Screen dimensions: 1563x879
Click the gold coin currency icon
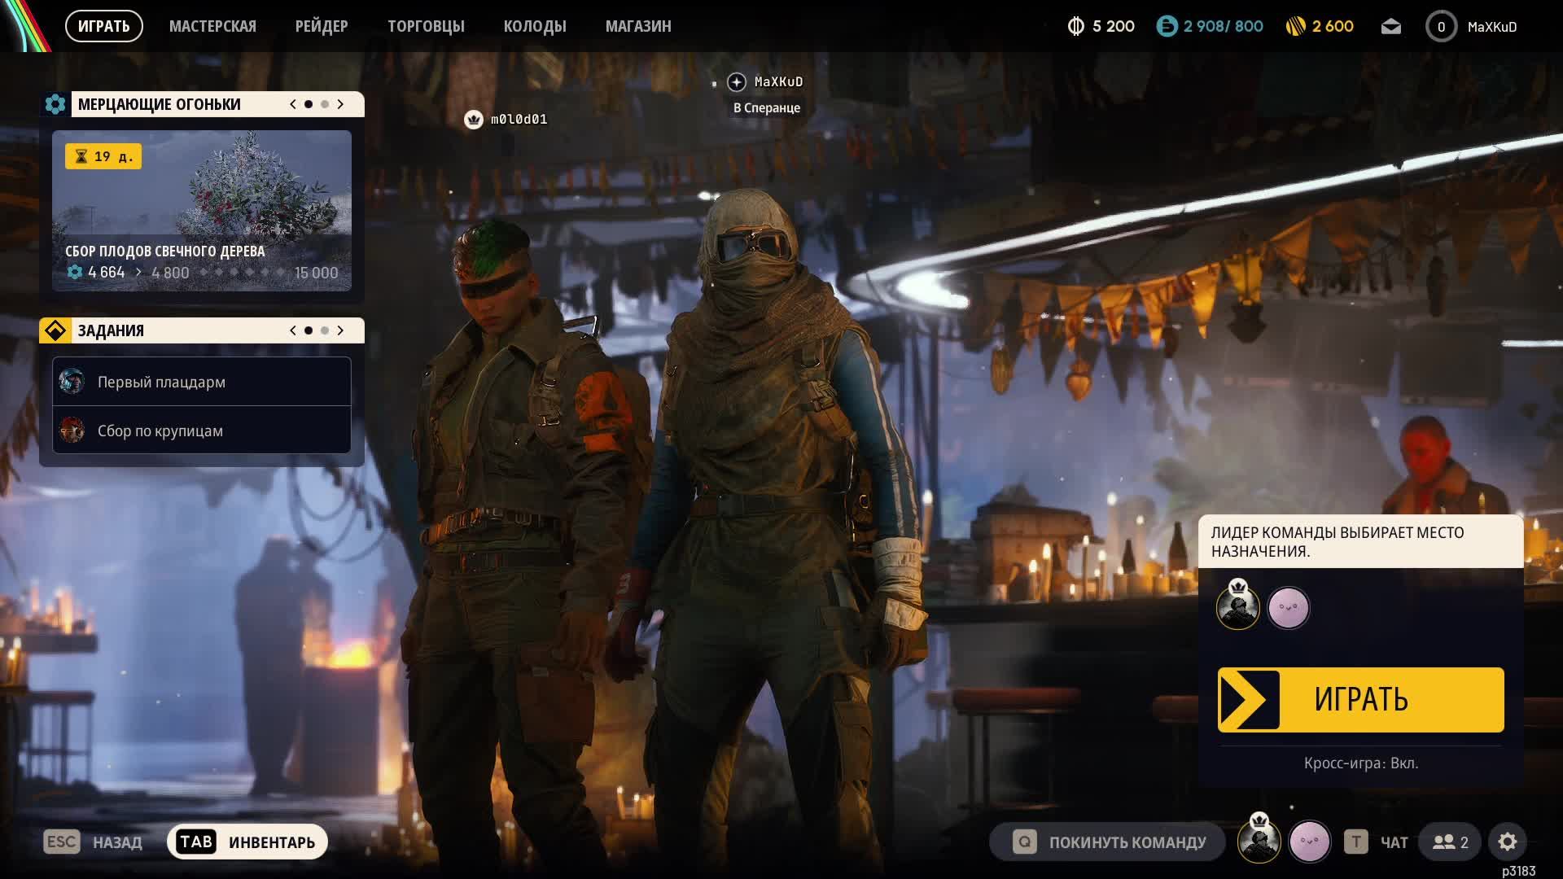click(1295, 27)
